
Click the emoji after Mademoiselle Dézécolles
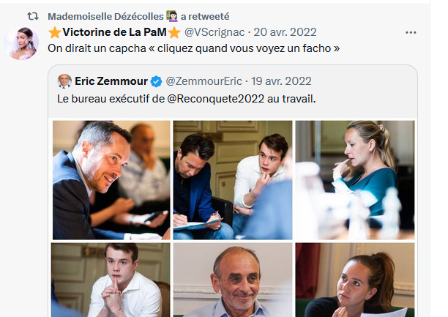(x=172, y=16)
